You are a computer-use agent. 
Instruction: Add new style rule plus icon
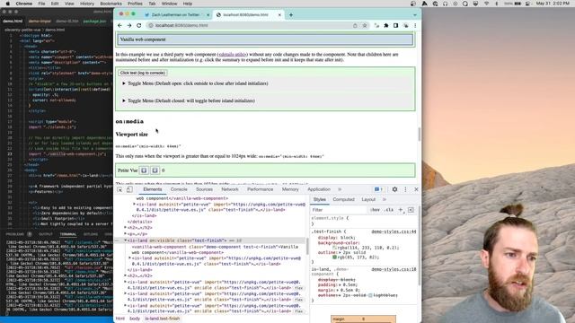[401, 210]
